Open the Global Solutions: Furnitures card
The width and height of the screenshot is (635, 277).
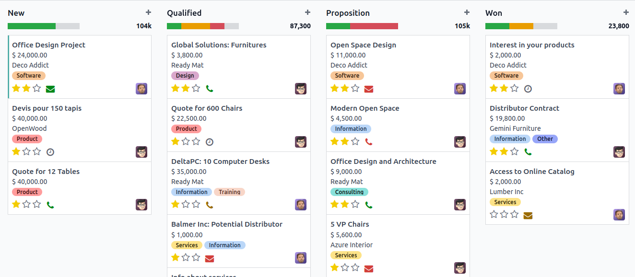(219, 45)
